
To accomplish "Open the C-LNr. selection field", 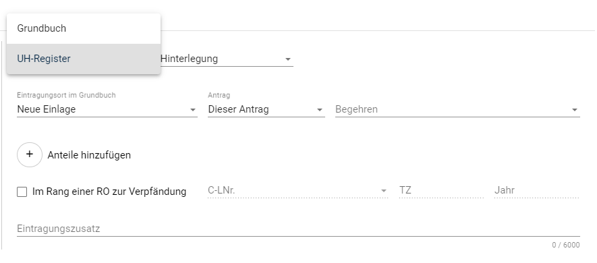I will (297, 190).
